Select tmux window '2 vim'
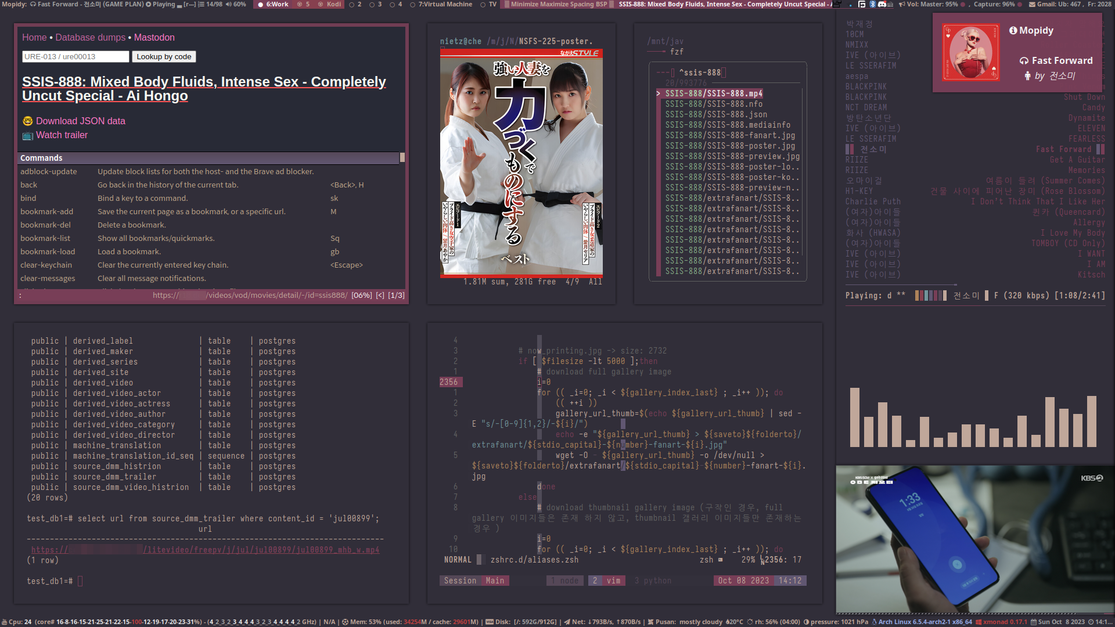1115x627 pixels. click(606, 581)
